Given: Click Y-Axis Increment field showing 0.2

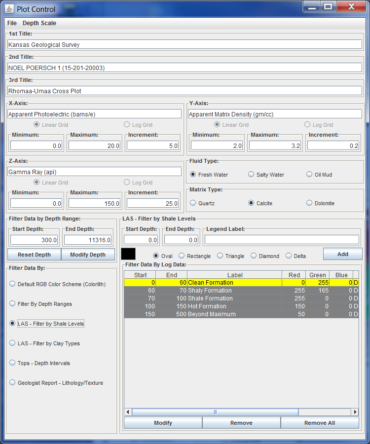Looking at the screenshot, I should [333, 146].
